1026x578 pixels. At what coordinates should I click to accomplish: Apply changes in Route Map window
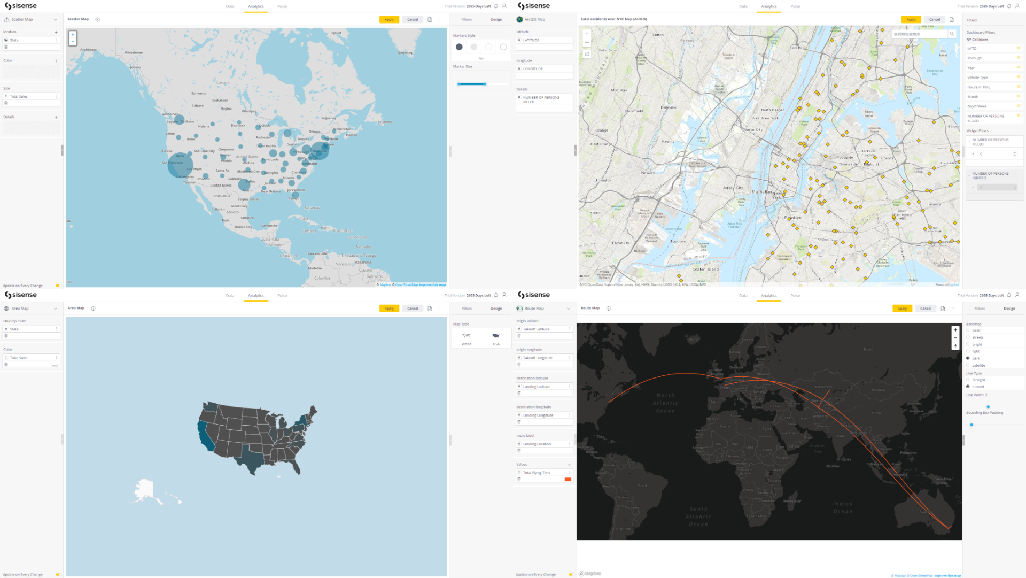point(902,309)
